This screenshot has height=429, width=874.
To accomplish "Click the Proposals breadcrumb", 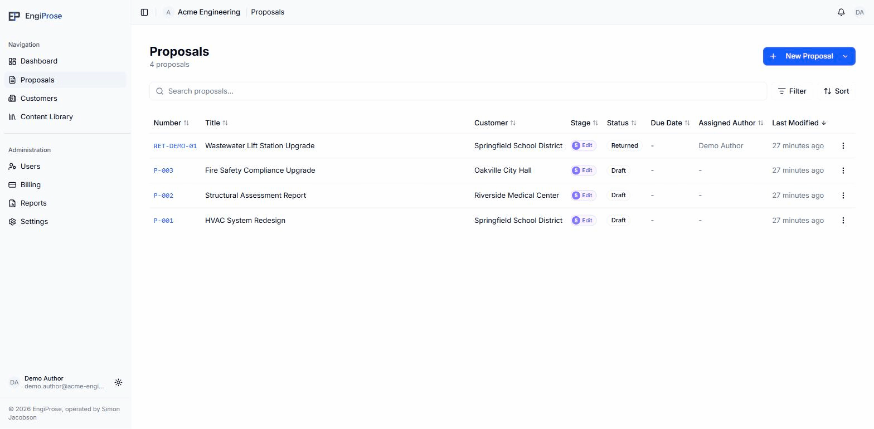I will (268, 12).
